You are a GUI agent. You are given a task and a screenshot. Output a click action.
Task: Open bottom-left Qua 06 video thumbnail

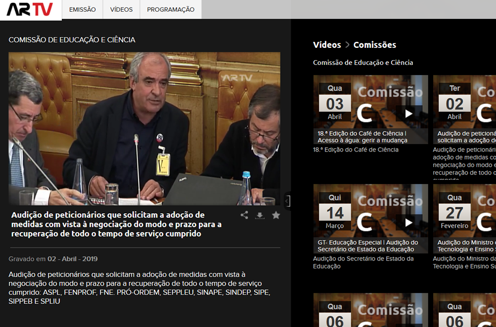pyautogui.click(x=370, y=310)
